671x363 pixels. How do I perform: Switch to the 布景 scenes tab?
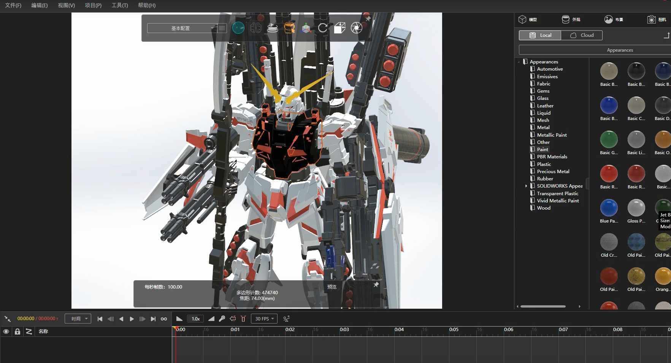pyautogui.click(x=614, y=19)
